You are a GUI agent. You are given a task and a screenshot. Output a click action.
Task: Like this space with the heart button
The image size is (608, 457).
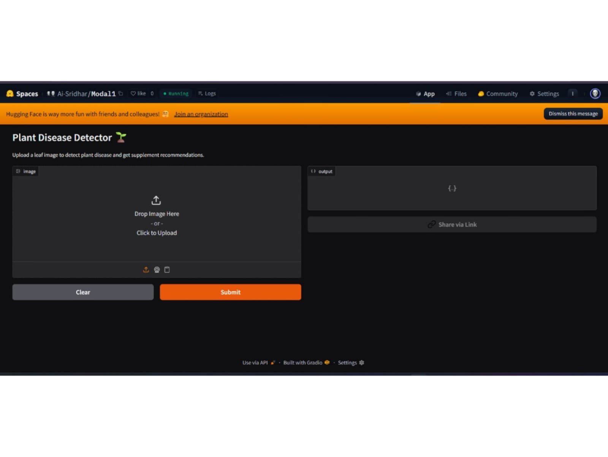pos(138,94)
